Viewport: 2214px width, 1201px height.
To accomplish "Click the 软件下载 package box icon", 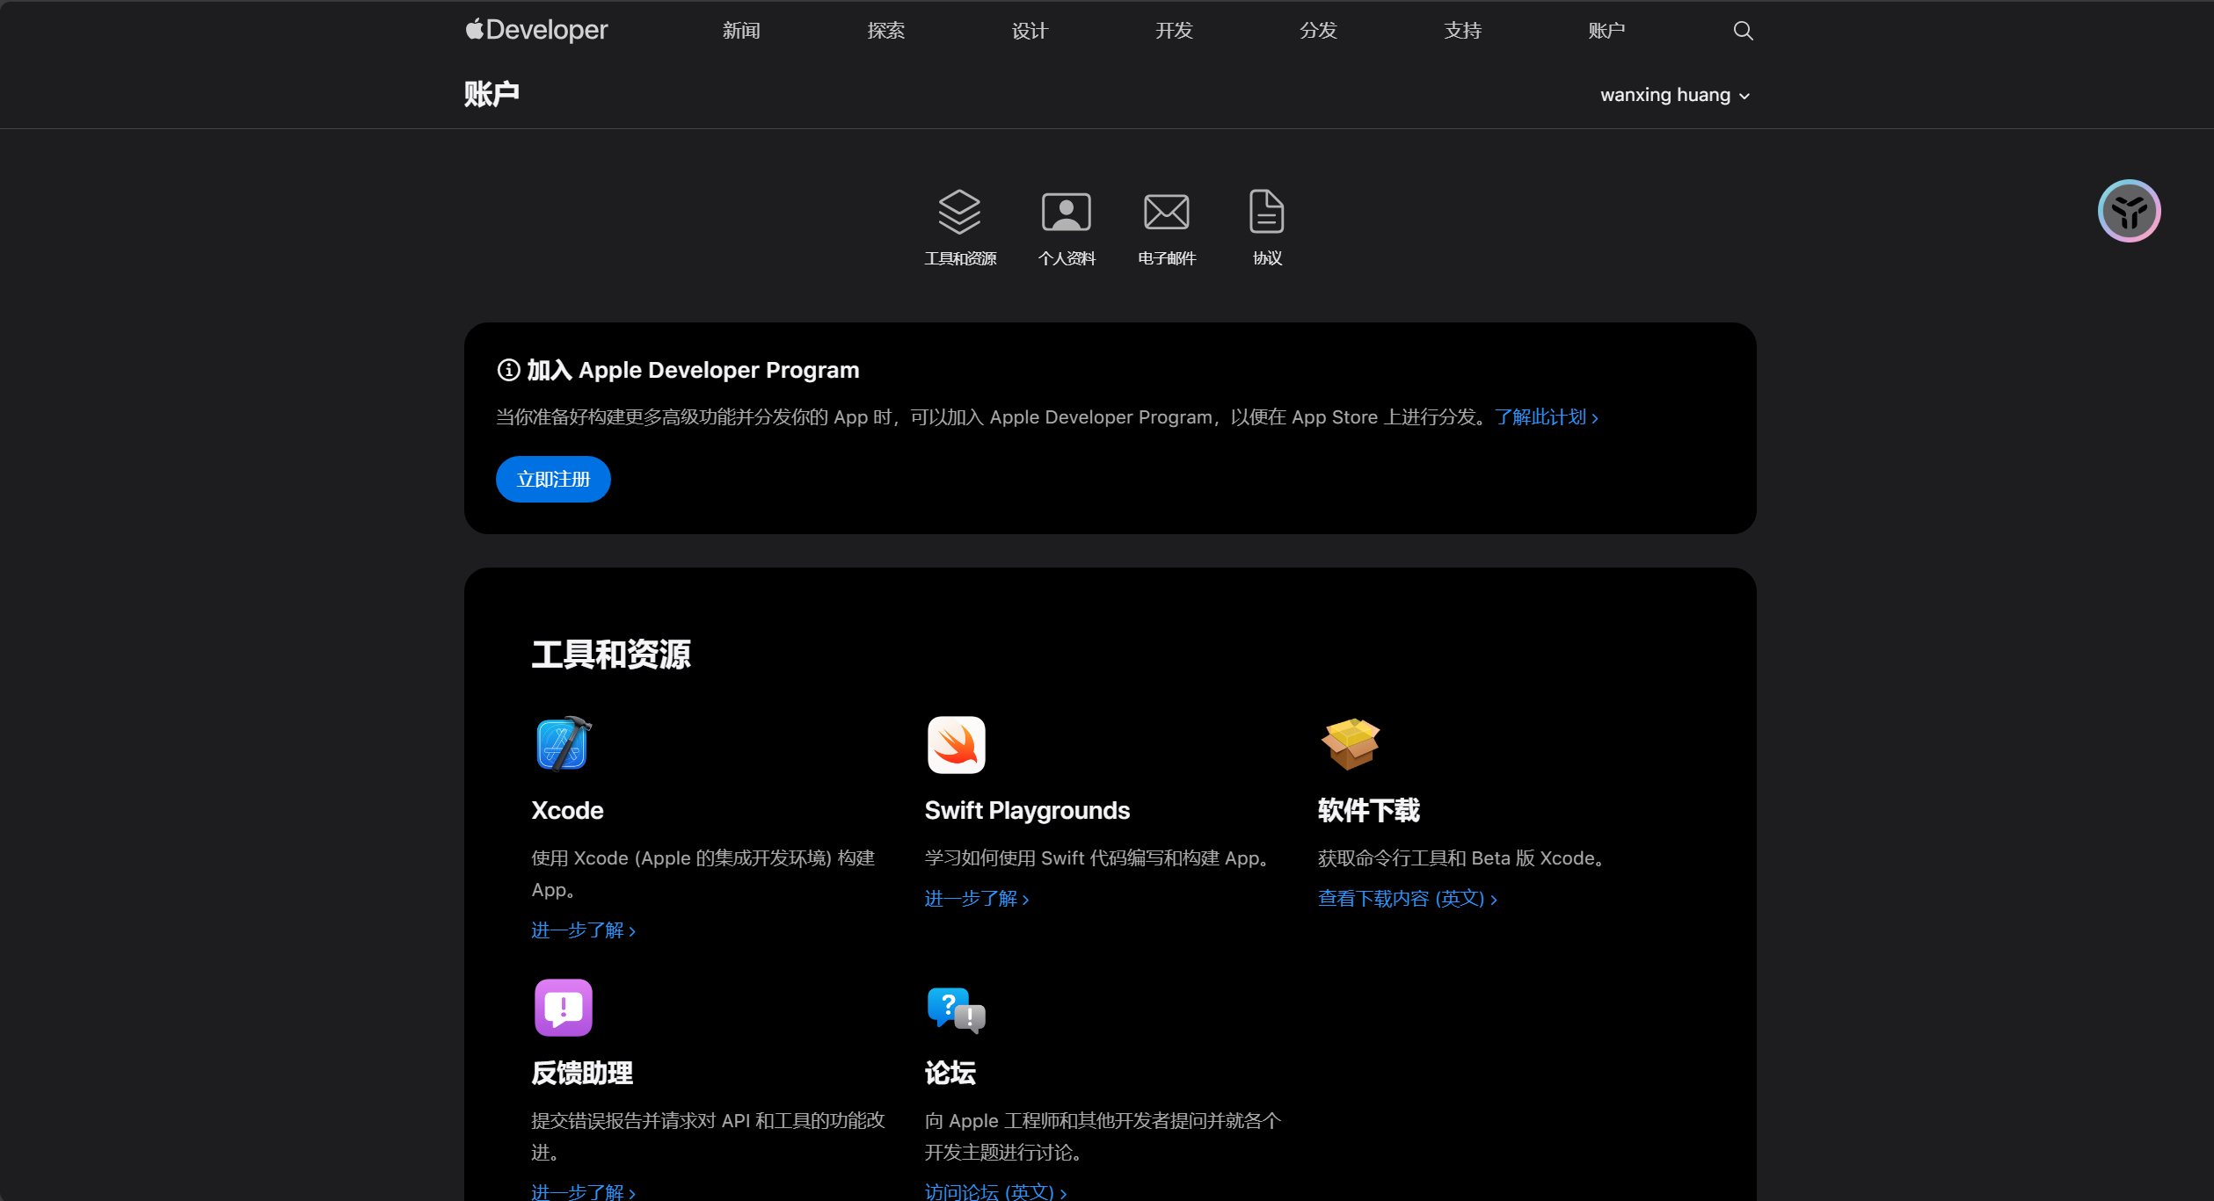I will (1351, 744).
